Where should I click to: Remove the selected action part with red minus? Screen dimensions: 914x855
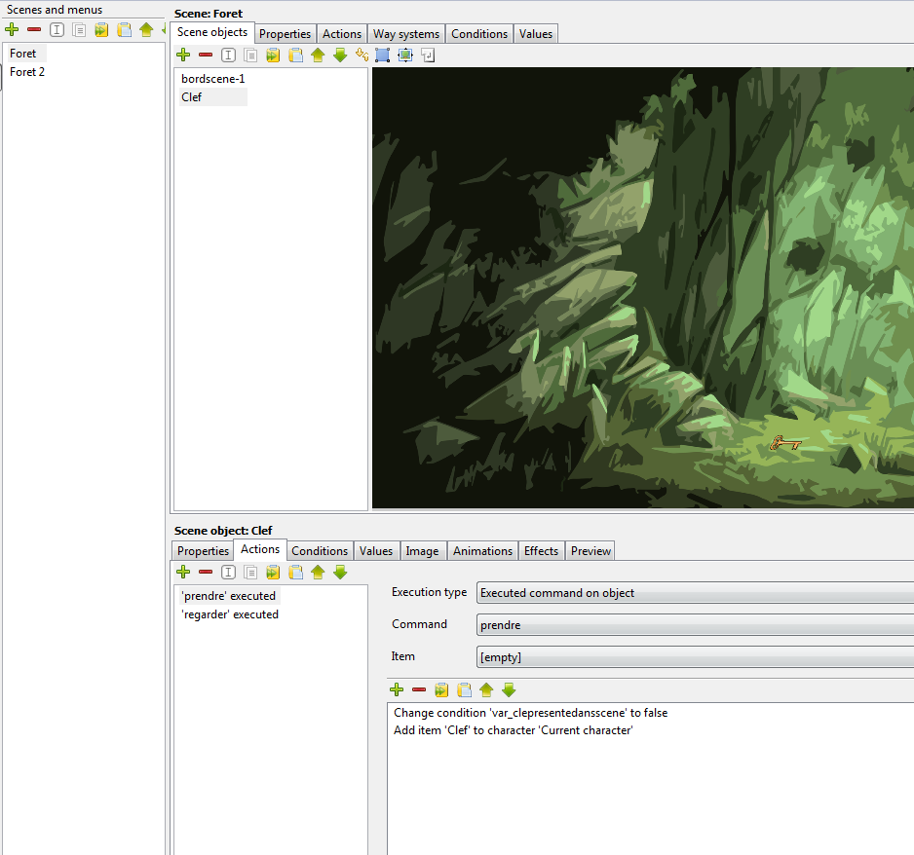coord(419,690)
